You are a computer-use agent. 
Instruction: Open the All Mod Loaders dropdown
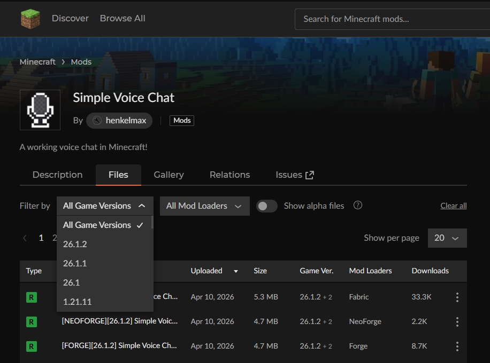click(x=204, y=206)
